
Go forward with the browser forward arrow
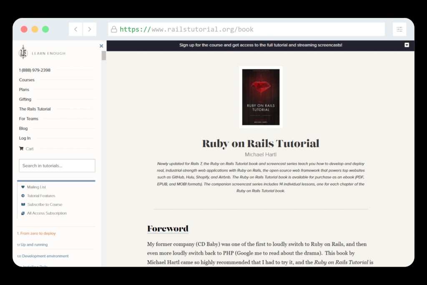coord(90,29)
